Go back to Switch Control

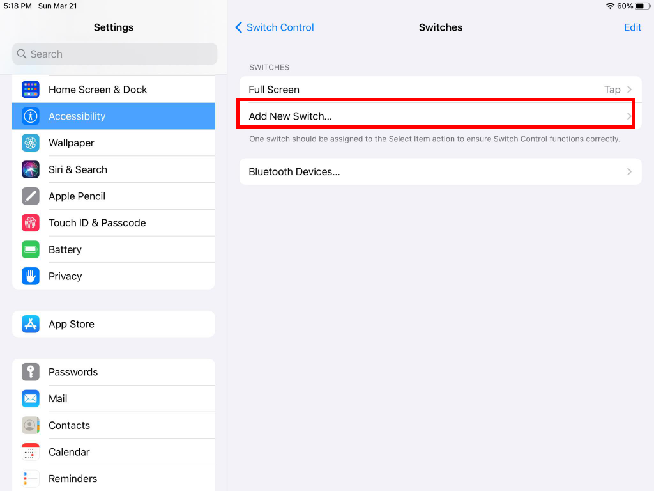(274, 27)
